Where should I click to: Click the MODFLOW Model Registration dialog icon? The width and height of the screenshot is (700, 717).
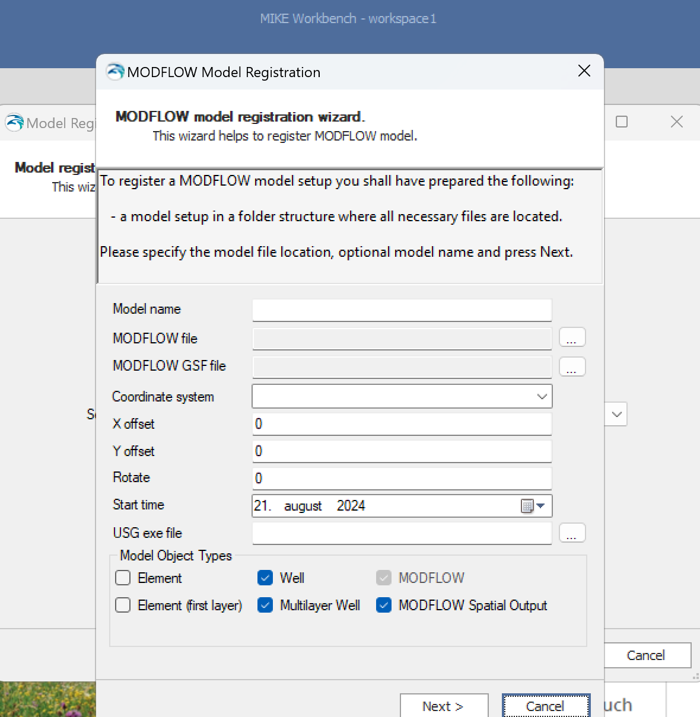tap(115, 72)
